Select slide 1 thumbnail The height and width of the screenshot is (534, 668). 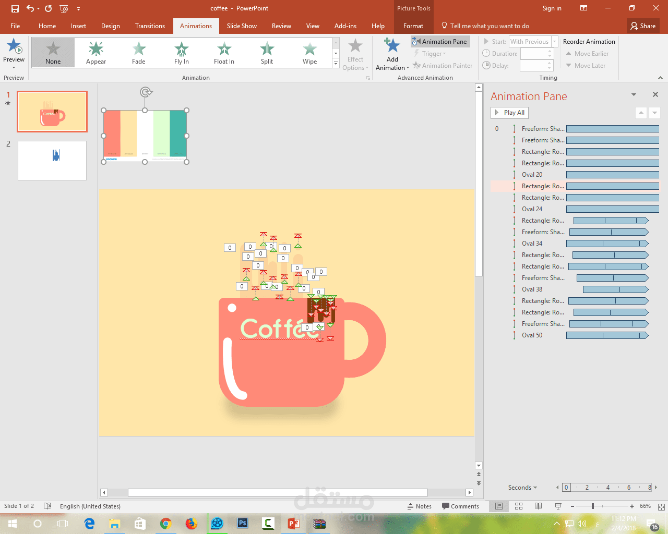pos(52,112)
